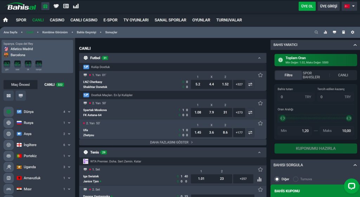360x197 pixels.
Task: Click the left odds range slider handle
Action: (282, 118)
